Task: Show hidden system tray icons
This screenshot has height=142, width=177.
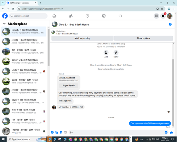Action: pos(147,139)
